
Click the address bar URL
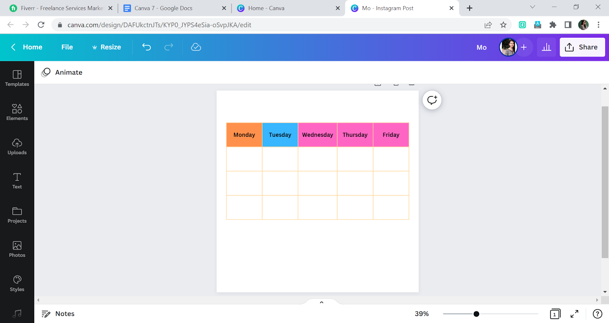(159, 25)
